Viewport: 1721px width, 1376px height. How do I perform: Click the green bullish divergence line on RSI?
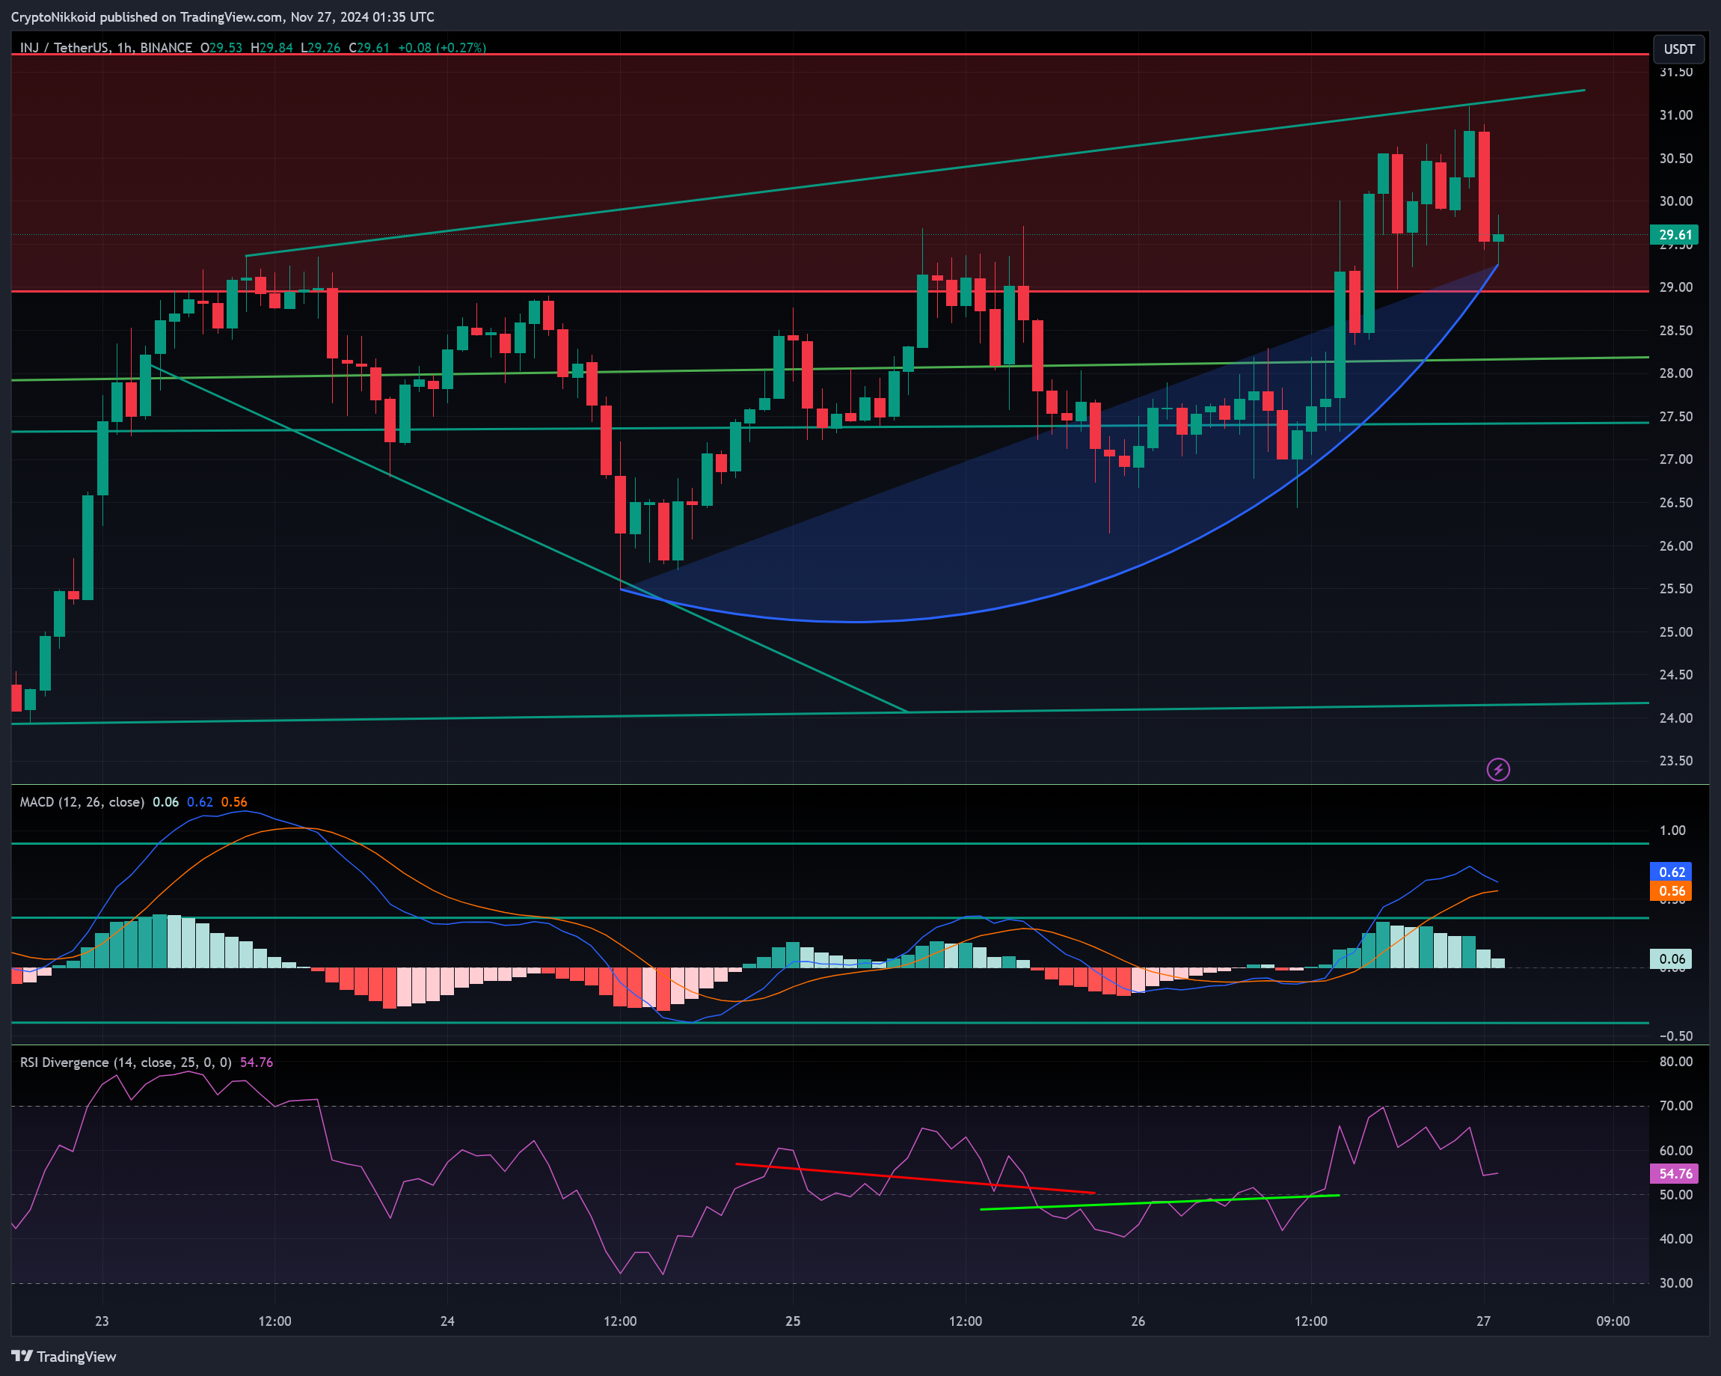pos(1159,1202)
